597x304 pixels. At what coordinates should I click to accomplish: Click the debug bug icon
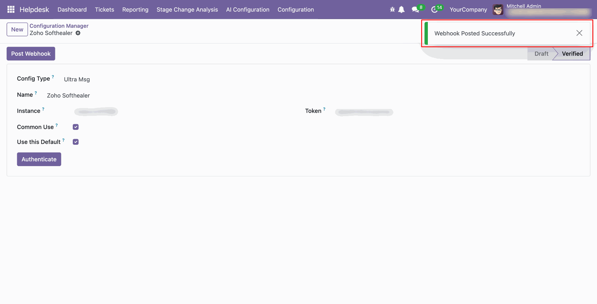(392, 10)
